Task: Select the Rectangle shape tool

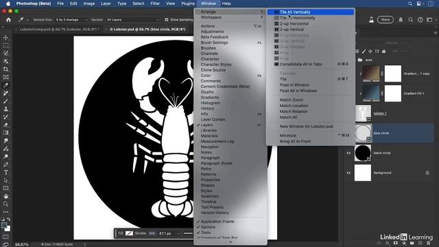Action: [5, 188]
